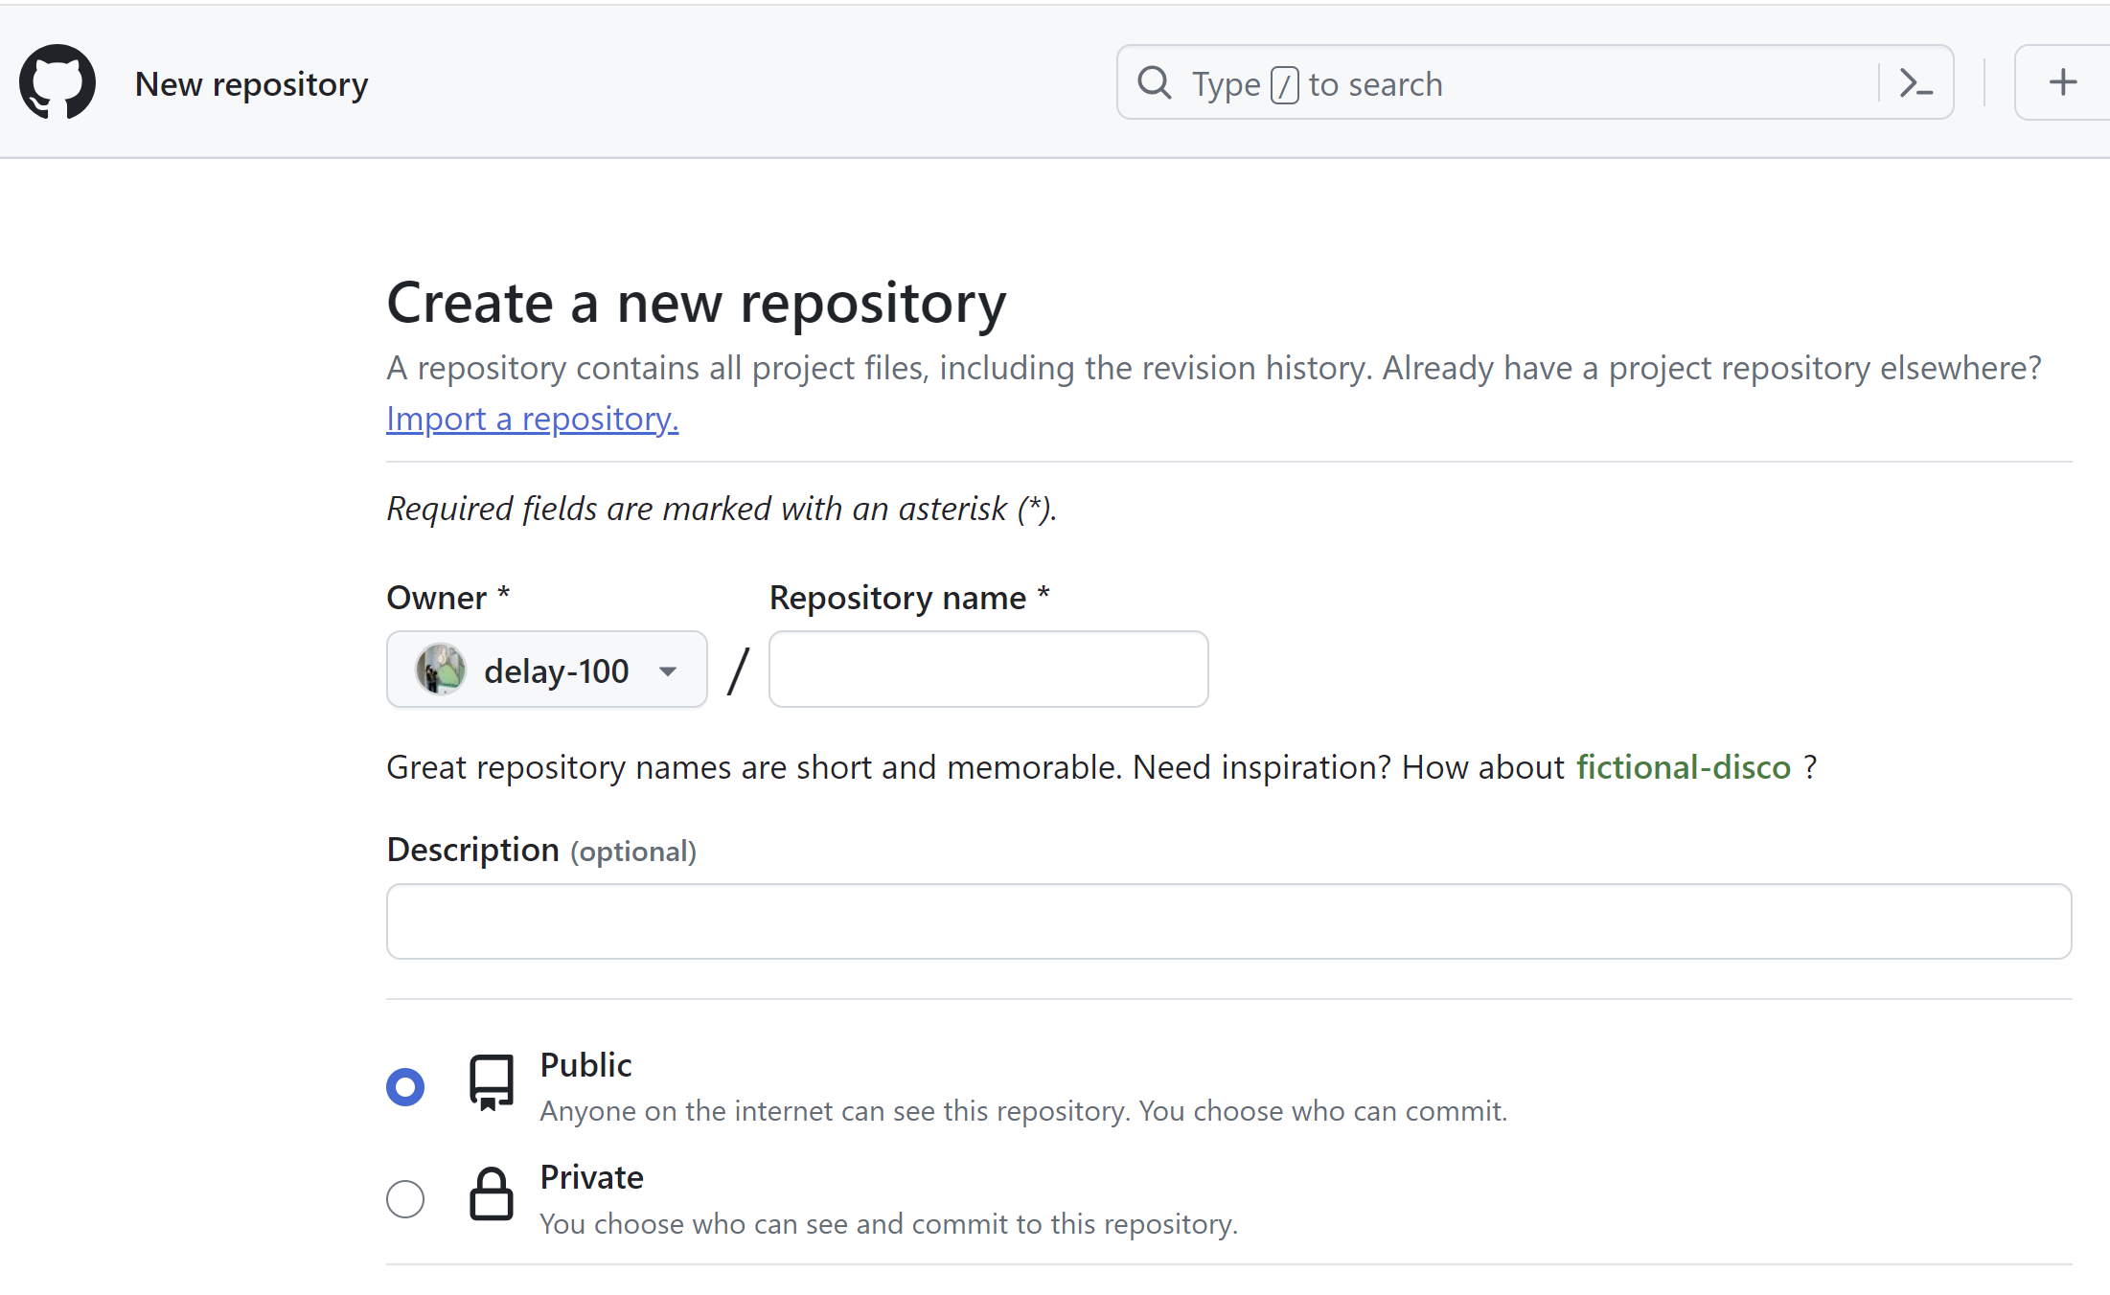The width and height of the screenshot is (2110, 1295).
Task: Select the Private radio button
Action: 405,1198
